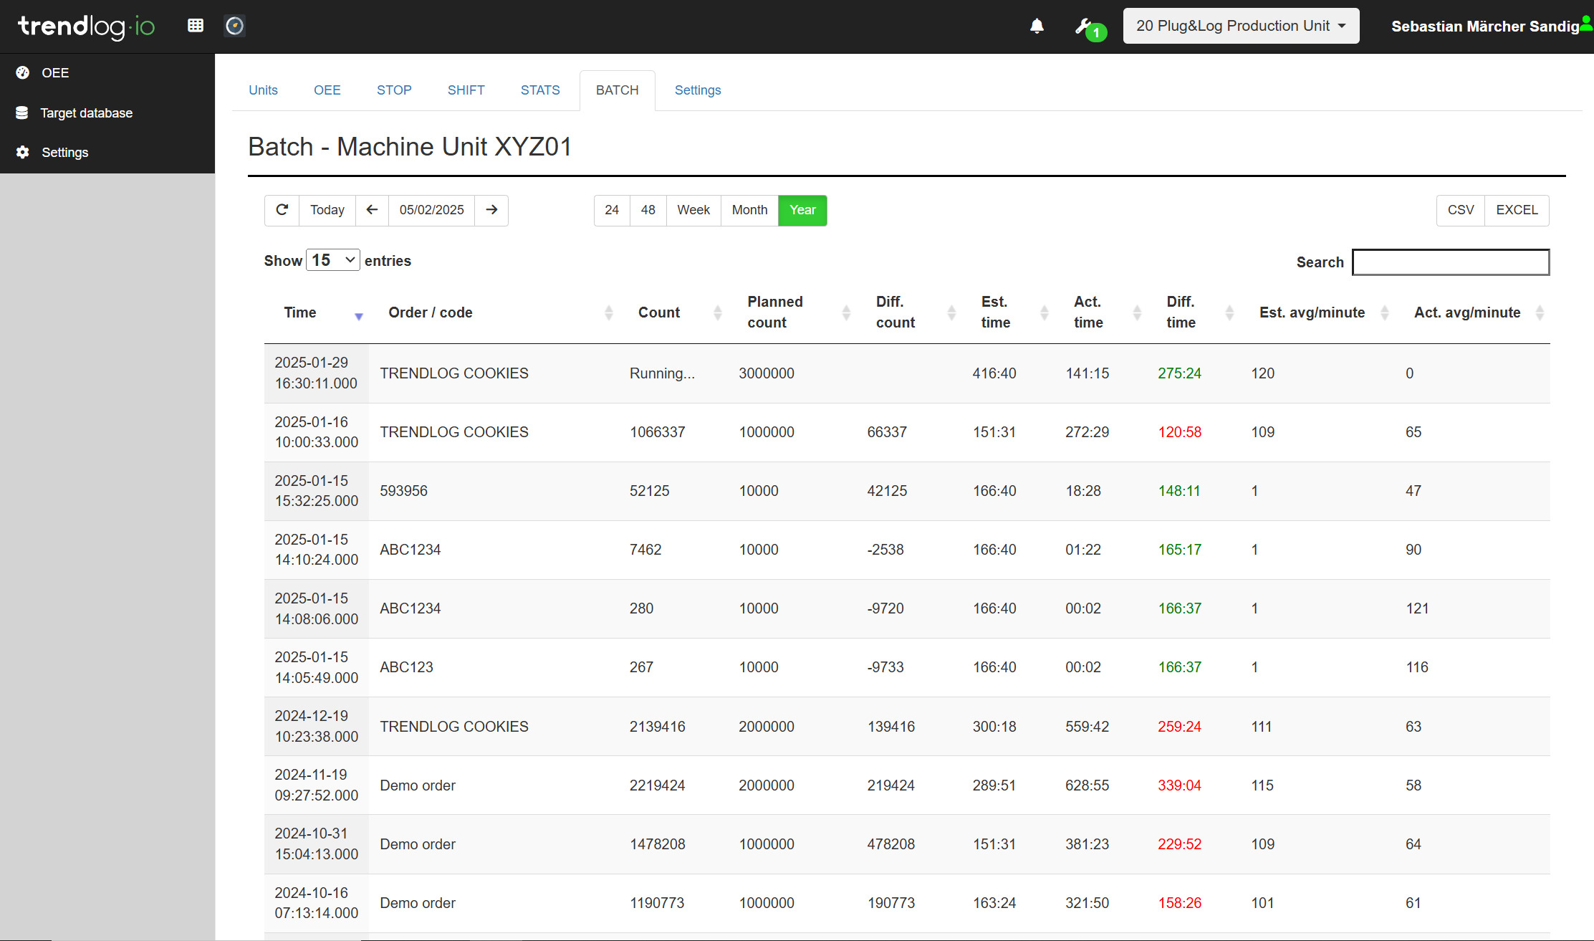Open the Settings tab
The width and height of the screenshot is (1594, 941).
click(x=698, y=90)
